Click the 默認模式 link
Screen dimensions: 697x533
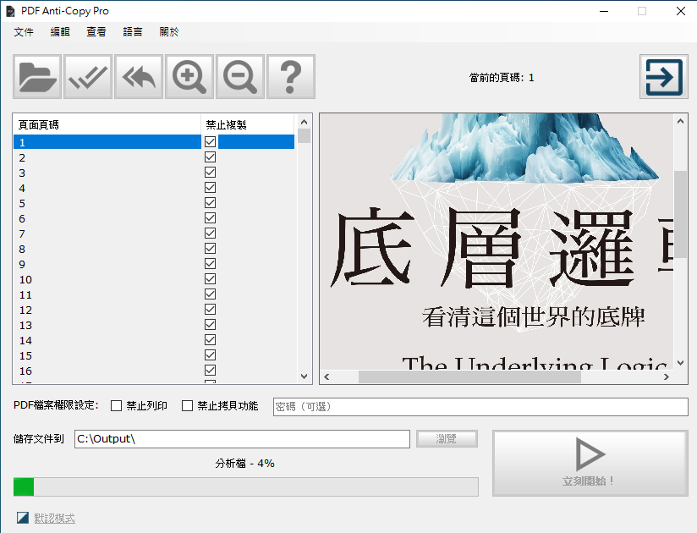click(54, 519)
